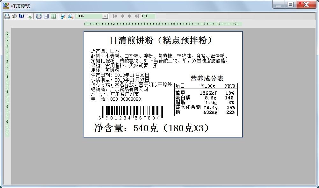Minimize the print preview window
319x188 pixels.
pyautogui.click(x=279, y=5)
